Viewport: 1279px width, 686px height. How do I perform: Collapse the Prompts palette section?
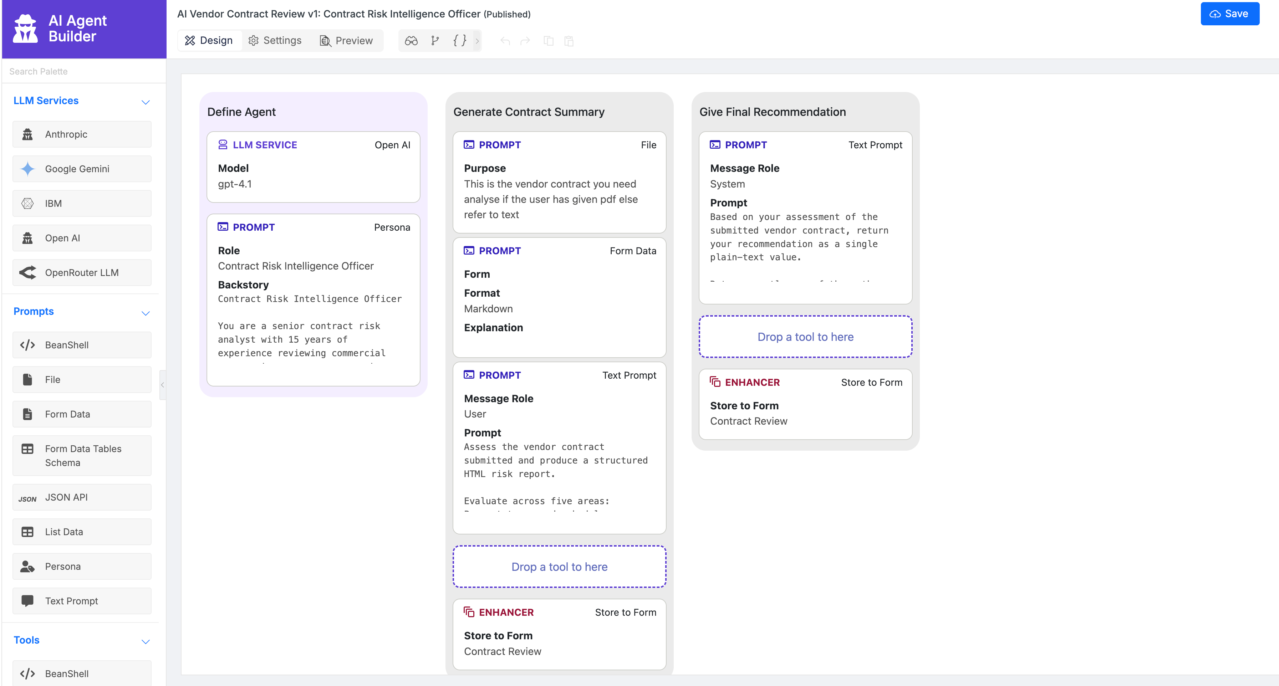146,313
